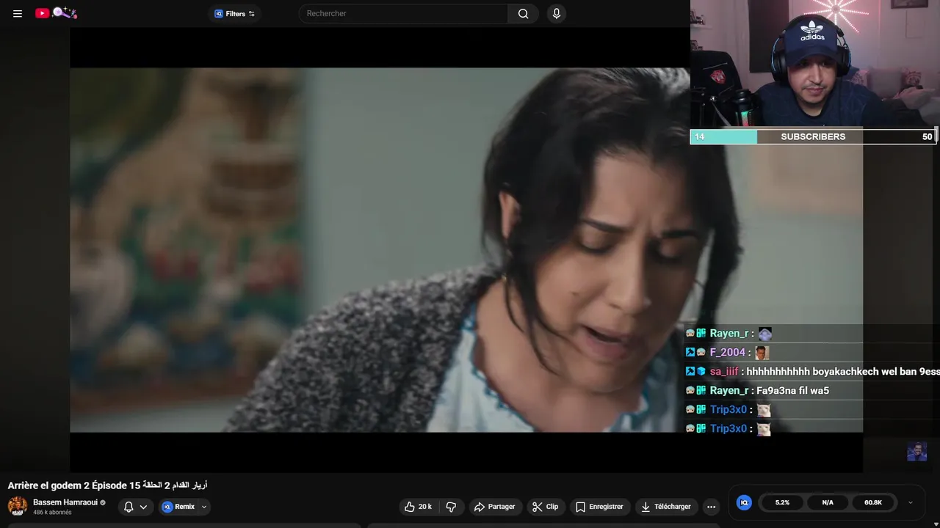Go to YouTube home via logo
The height and width of the screenshot is (528, 940).
(x=56, y=13)
